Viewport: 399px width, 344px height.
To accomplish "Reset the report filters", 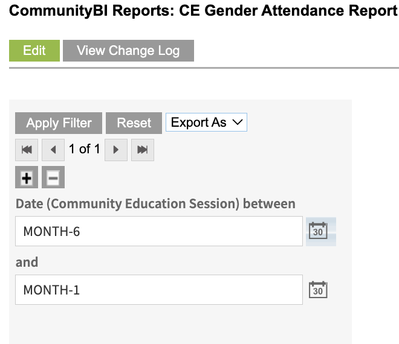I will point(134,123).
